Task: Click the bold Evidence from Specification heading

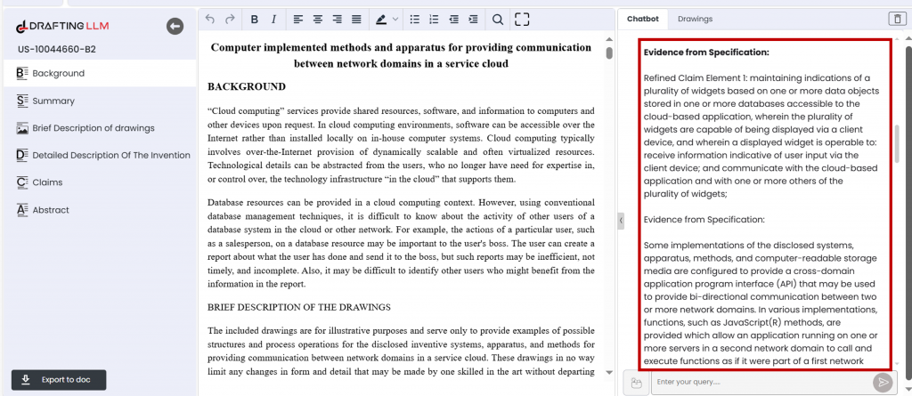Action: pos(706,53)
